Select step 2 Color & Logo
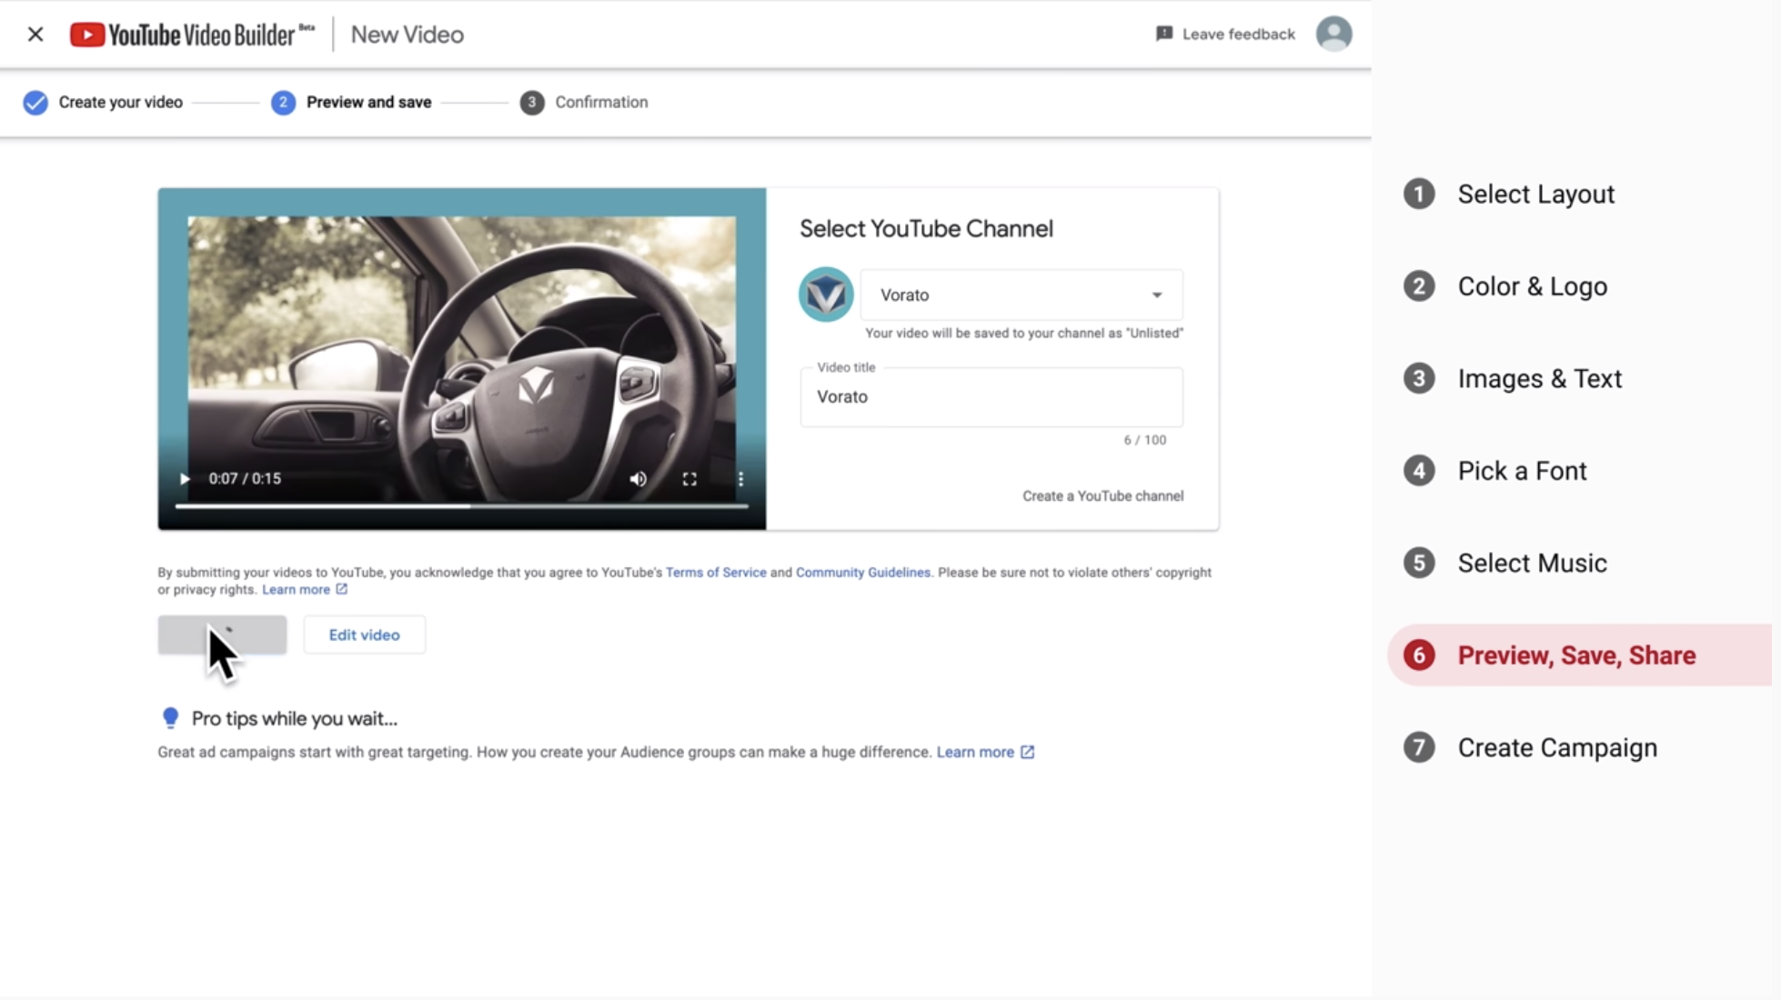Screen dimensions: 1781x1000 (x=1506, y=286)
